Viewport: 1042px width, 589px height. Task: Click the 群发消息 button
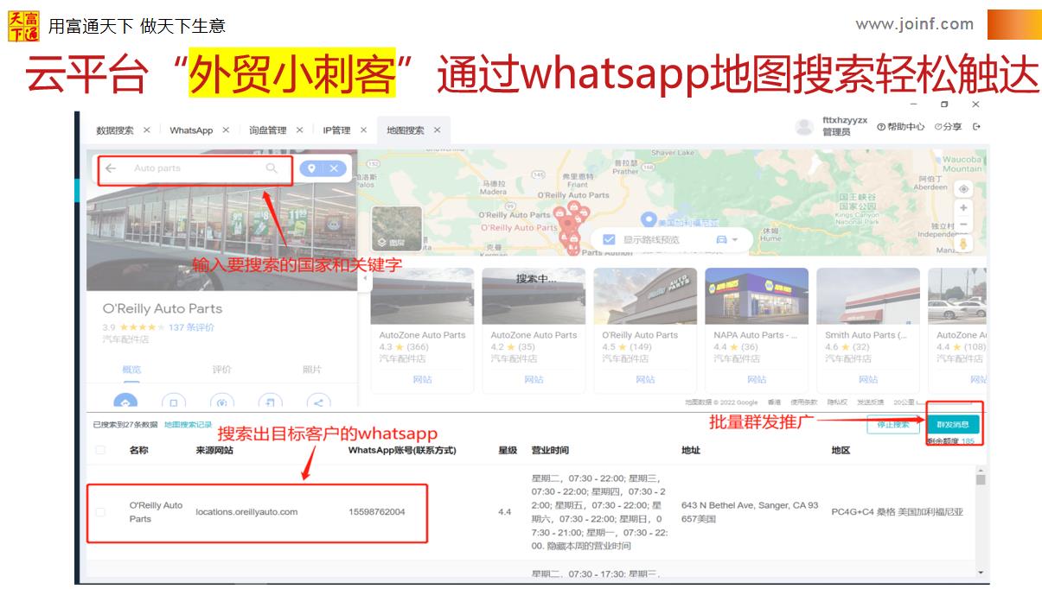pyautogui.click(x=953, y=425)
